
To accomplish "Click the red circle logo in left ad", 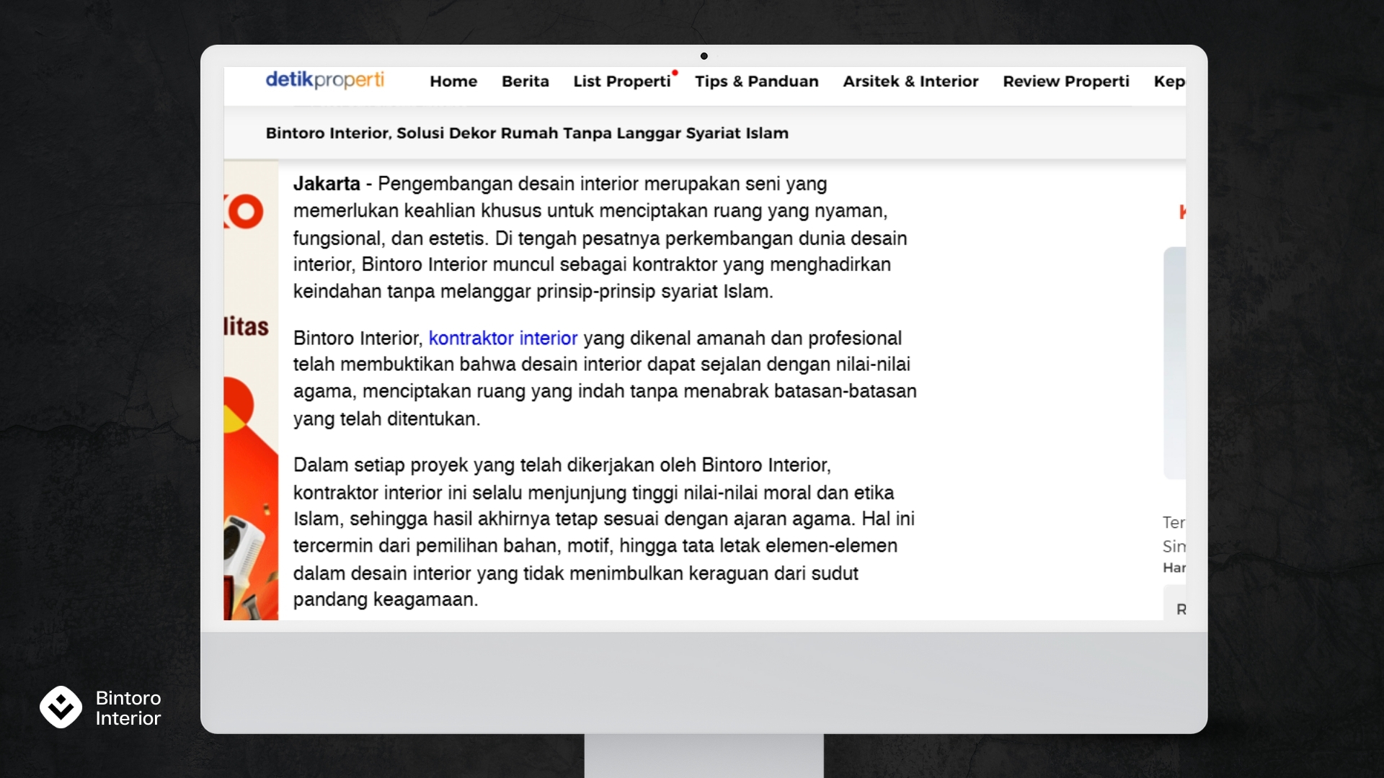I will click(x=245, y=212).
